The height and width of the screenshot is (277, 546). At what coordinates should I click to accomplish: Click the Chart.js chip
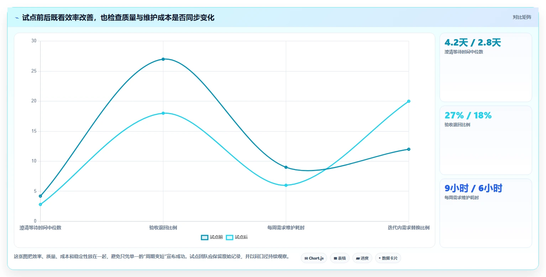pyautogui.click(x=314, y=258)
